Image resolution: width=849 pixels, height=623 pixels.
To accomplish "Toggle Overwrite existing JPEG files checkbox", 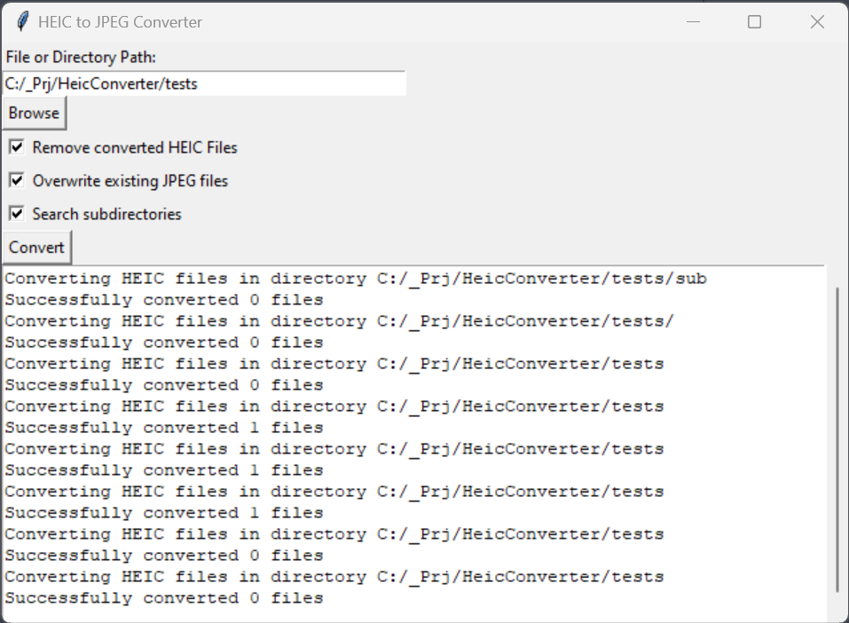I will coord(17,180).
